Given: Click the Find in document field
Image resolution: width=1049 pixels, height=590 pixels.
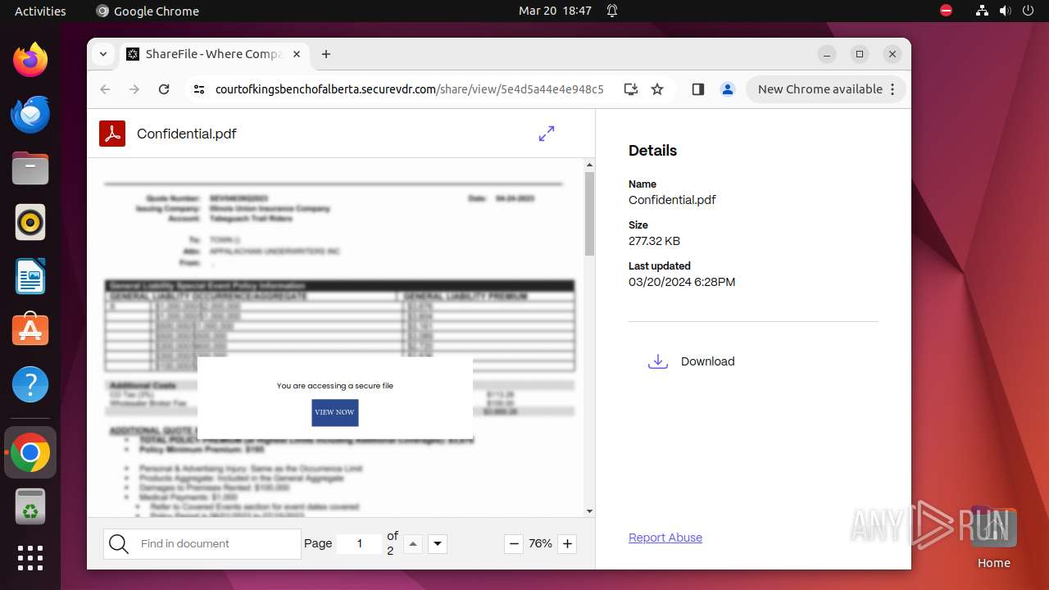Looking at the screenshot, I should [202, 544].
